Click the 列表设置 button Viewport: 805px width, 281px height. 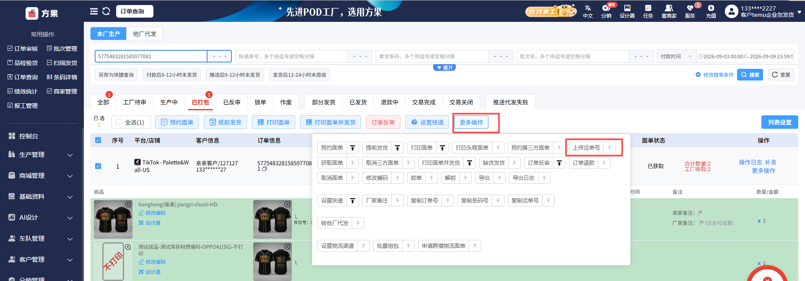[x=780, y=122]
